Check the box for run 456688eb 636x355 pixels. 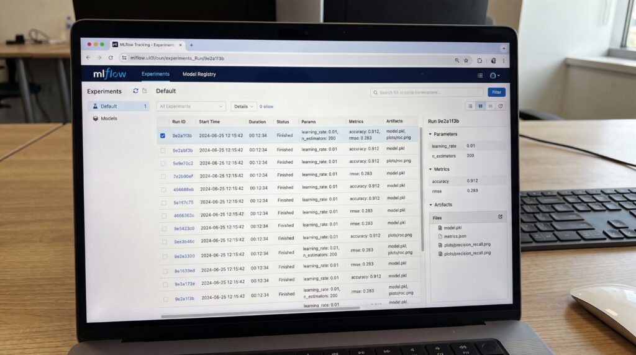point(163,189)
